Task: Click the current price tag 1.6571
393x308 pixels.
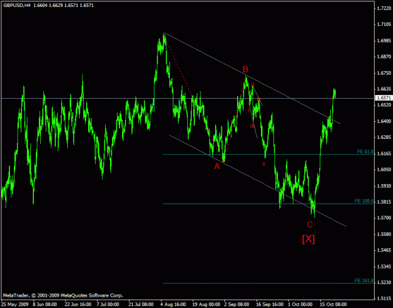Action: (x=383, y=98)
